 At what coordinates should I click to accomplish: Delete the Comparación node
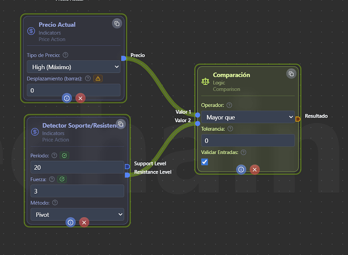(255, 169)
